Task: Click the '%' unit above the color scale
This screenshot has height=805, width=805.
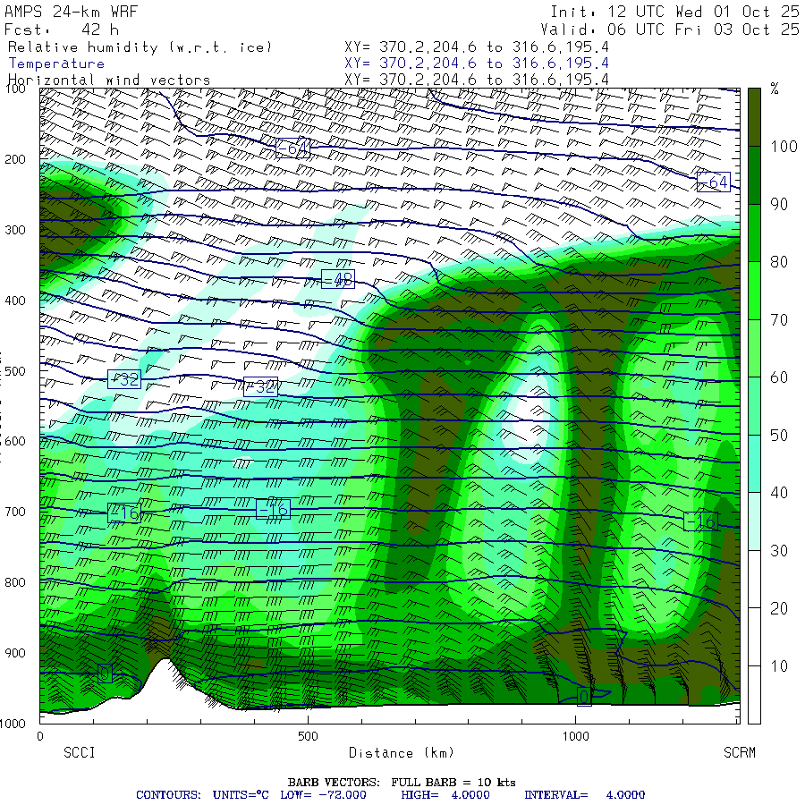Action: (775, 89)
